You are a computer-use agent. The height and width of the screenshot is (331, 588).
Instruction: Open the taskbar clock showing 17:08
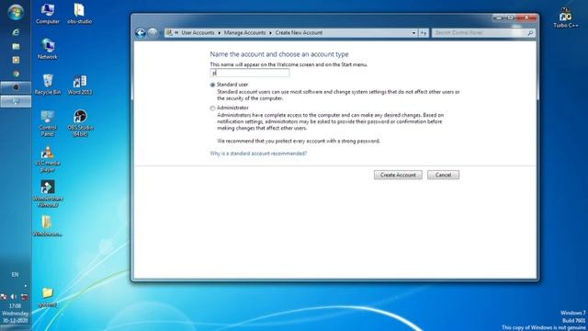[16, 314]
